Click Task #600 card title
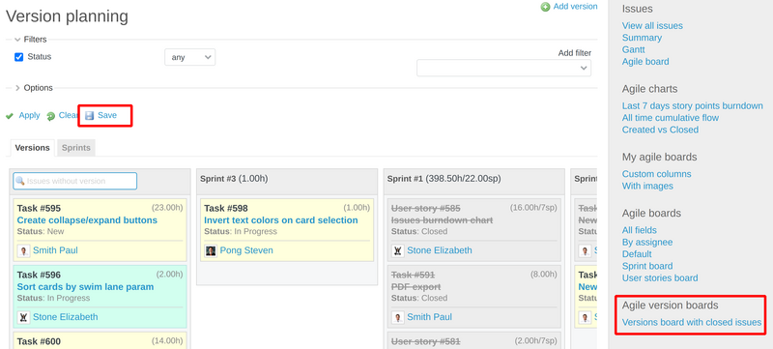This screenshot has height=349, width=773. click(x=39, y=341)
